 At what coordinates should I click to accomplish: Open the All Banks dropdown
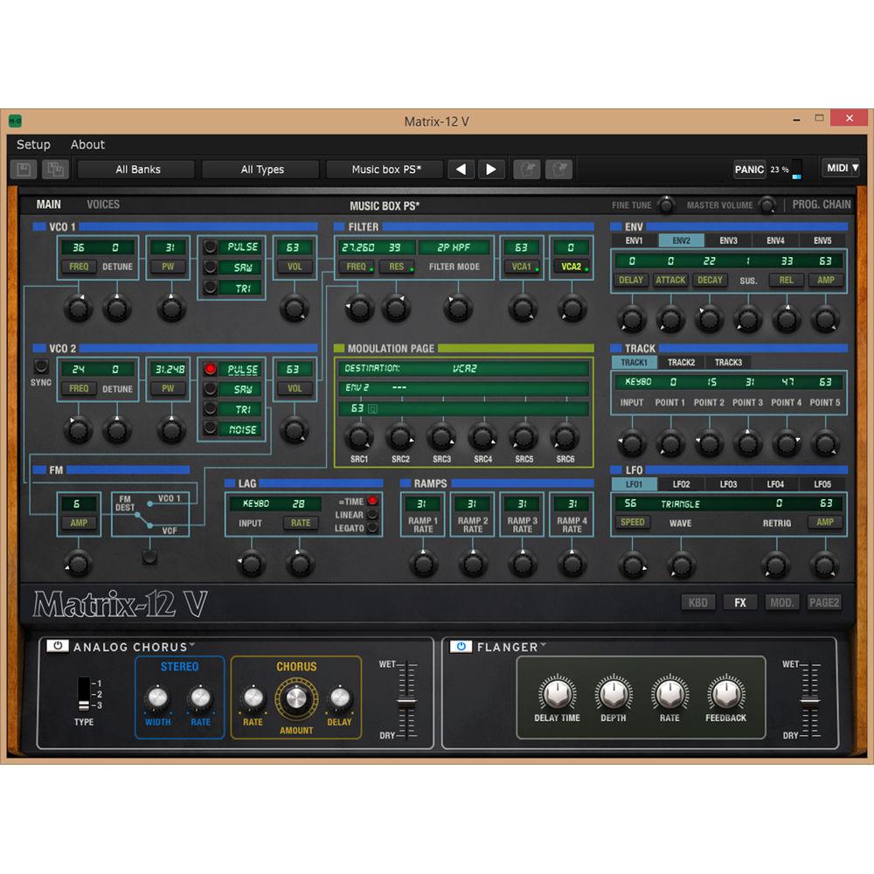[135, 169]
